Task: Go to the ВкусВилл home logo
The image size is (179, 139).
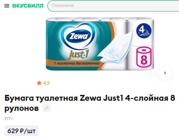Action: [x=28, y=6]
